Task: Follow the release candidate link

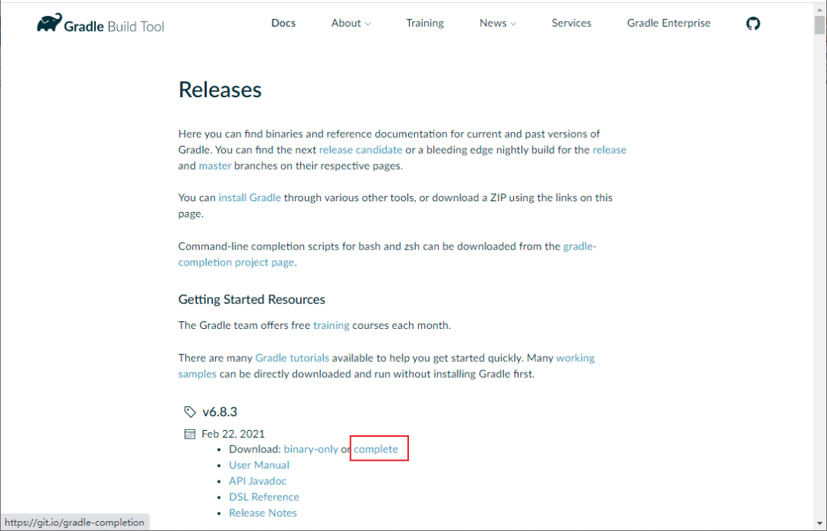Action: (x=361, y=150)
